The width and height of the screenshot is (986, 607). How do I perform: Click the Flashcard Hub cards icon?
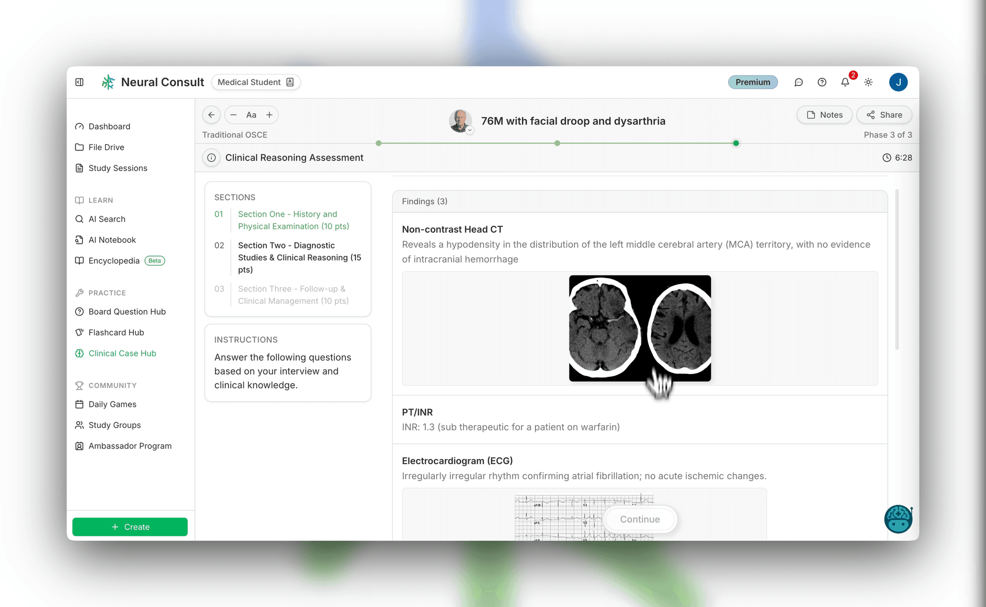[x=79, y=332]
